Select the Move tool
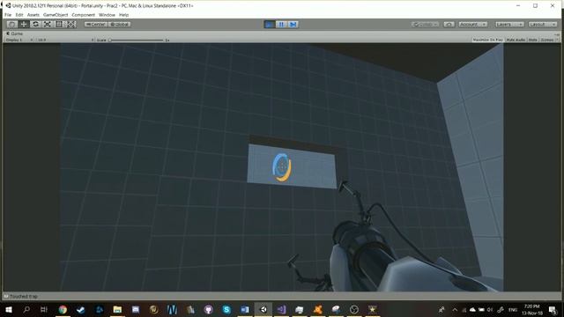 [24, 24]
